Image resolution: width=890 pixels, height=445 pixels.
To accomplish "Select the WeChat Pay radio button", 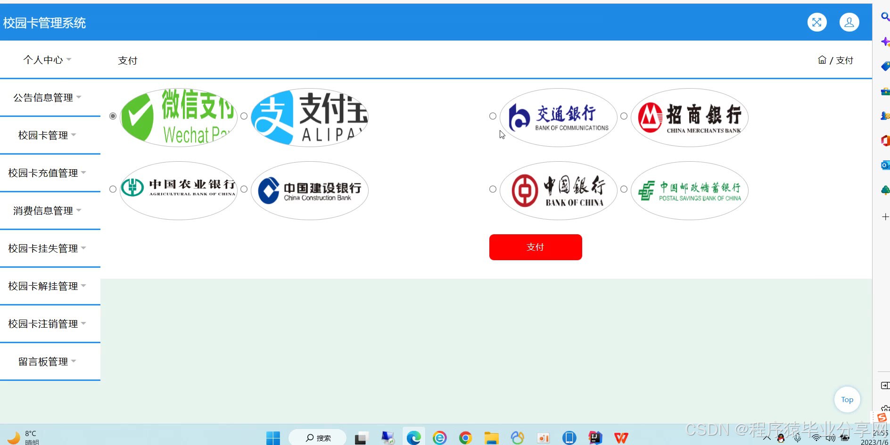I will click(113, 116).
